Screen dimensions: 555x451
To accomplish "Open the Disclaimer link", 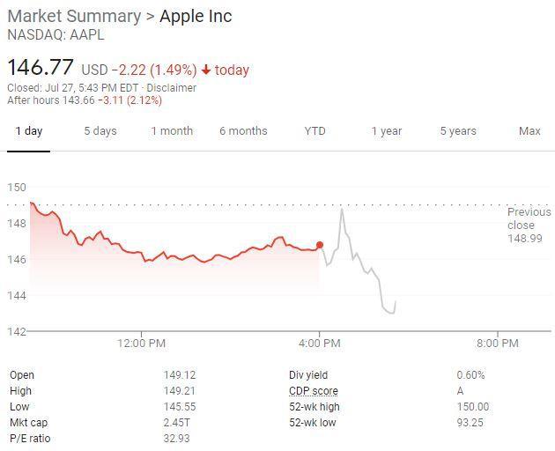I will 172,87.
